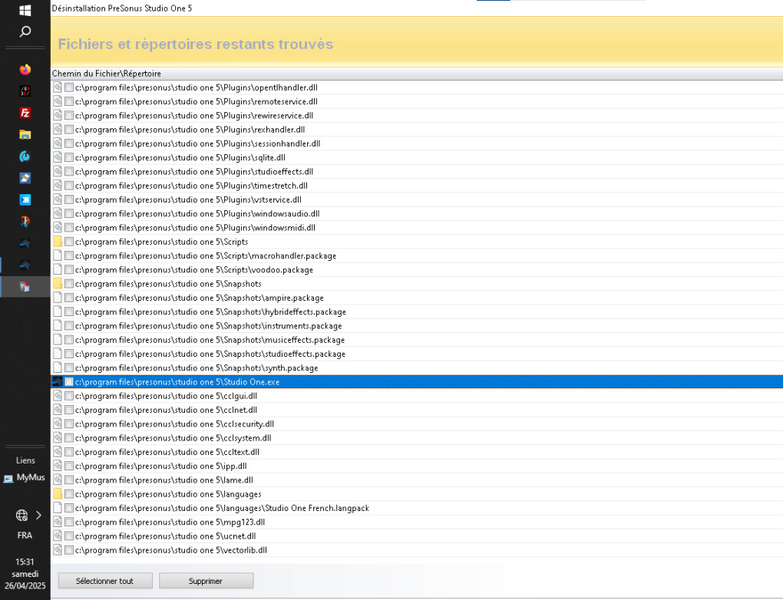Screen dimensions: 783x600
Task: Click the Supprimer button
Action: tap(206, 581)
